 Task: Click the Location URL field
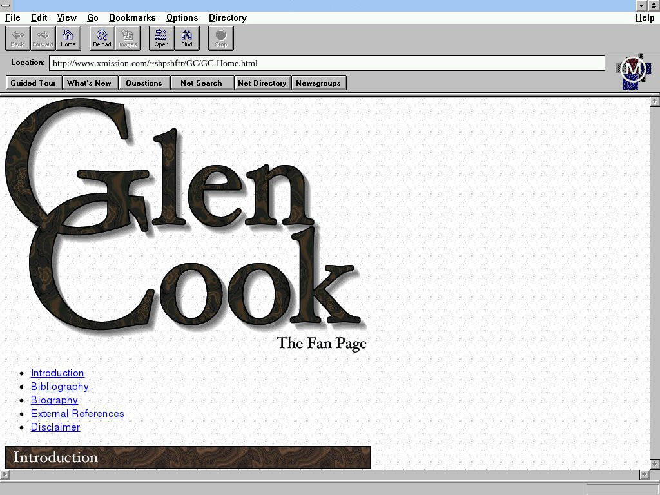(x=327, y=63)
